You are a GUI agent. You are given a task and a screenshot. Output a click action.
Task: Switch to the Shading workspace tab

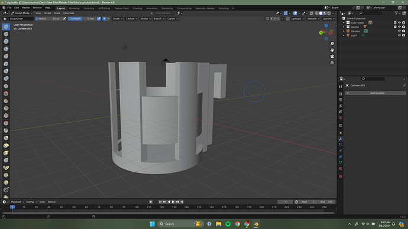[137, 8]
